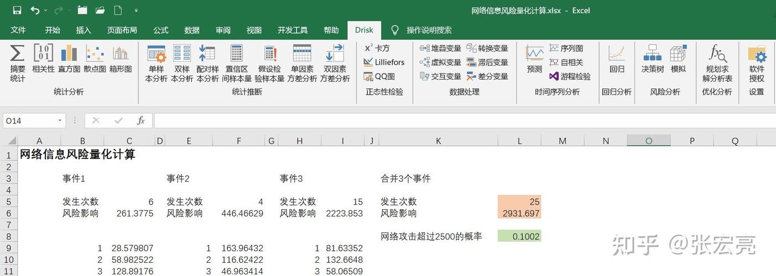Open the 审阅 ribbon tab

tap(223, 30)
